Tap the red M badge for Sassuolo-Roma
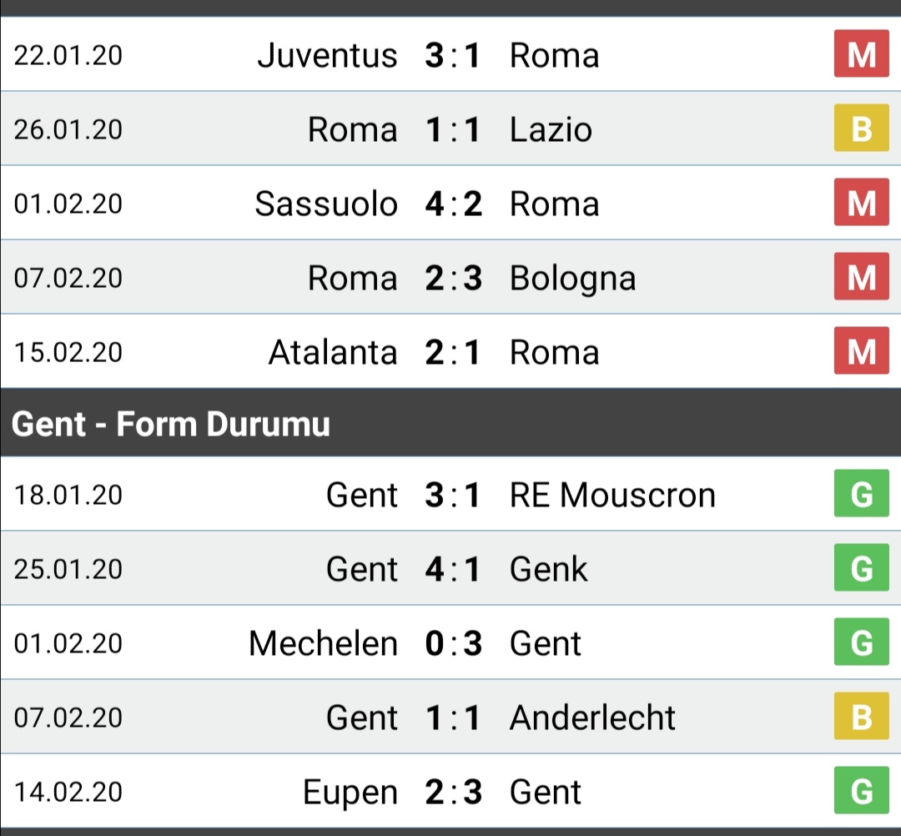This screenshot has width=901, height=836. pos(861,202)
